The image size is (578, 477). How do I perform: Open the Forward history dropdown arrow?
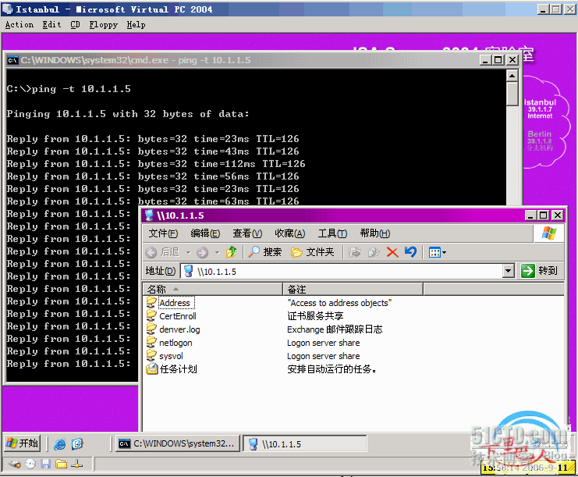click(x=218, y=253)
